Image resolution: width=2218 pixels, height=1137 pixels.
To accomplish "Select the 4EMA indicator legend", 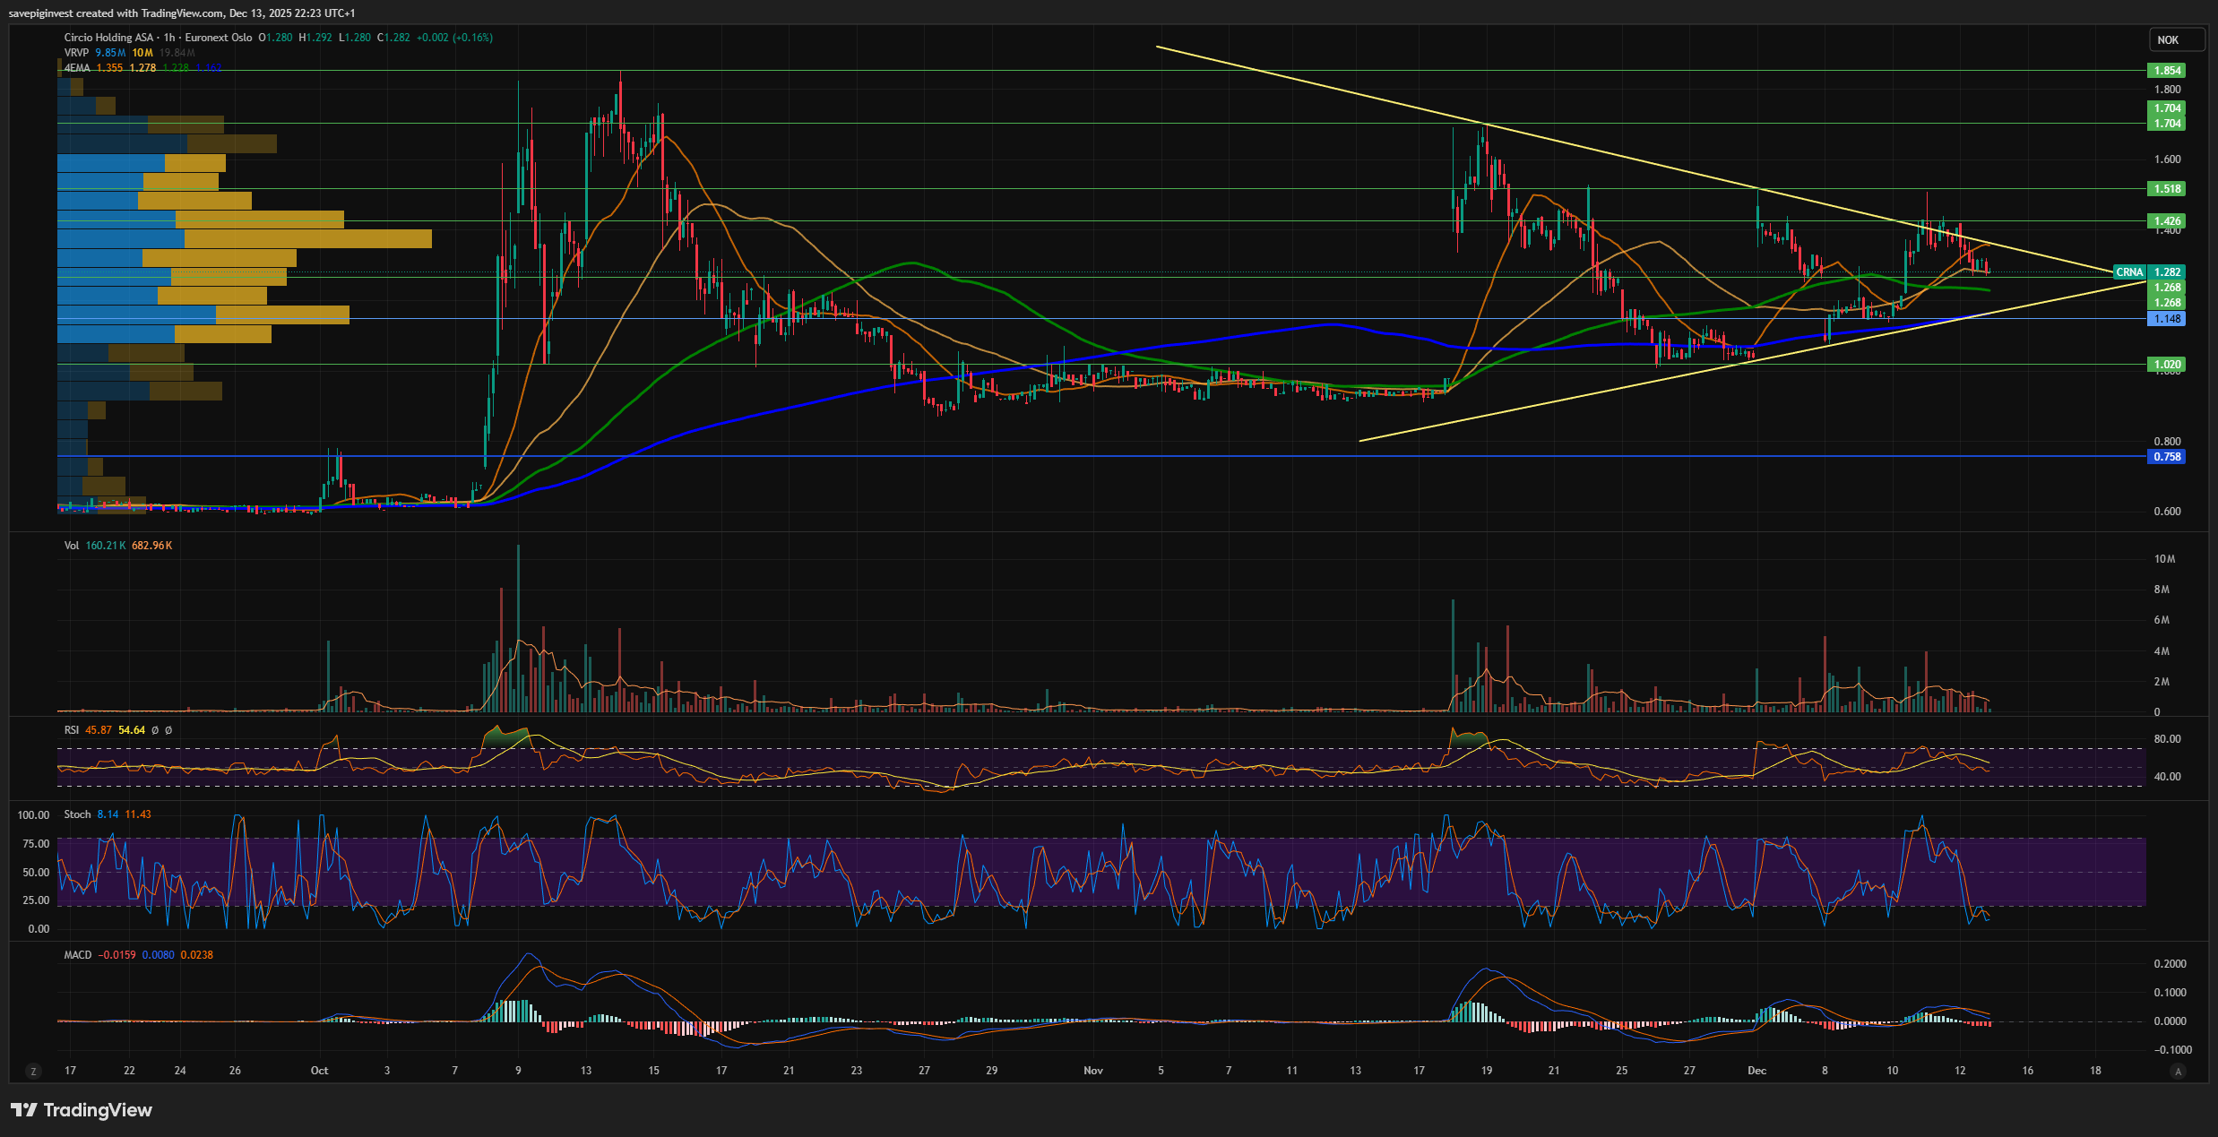I will pos(77,68).
